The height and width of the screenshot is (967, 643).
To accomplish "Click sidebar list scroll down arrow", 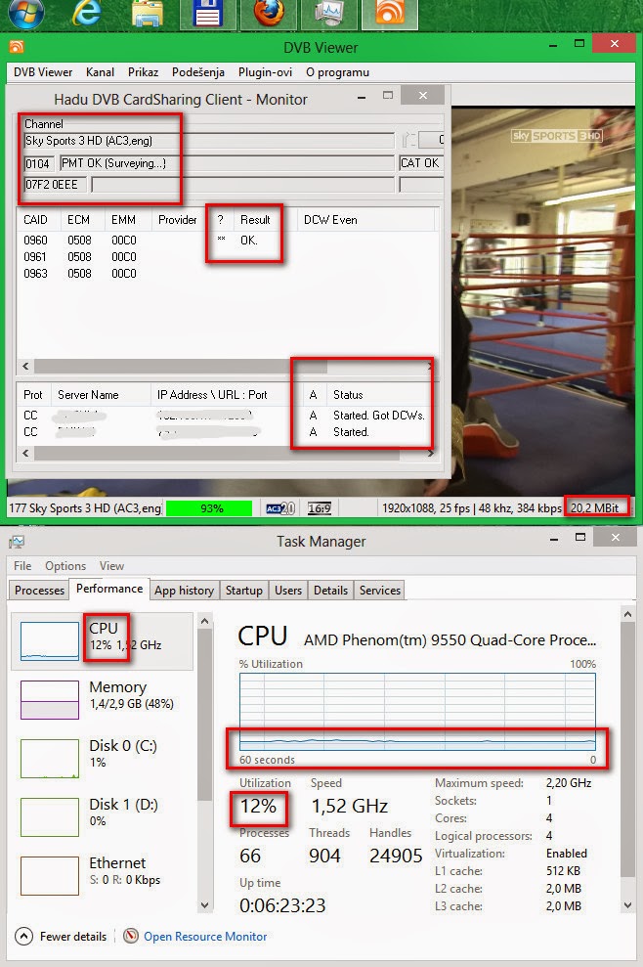I will pos(205,905).
